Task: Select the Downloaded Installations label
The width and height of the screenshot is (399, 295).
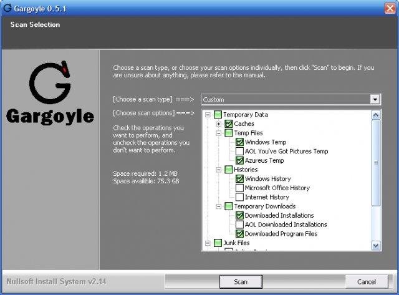Action: pos(279,216)
